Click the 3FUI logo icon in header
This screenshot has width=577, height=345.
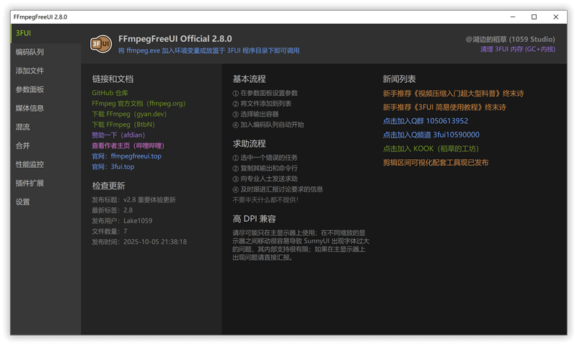click(x=100, y=44)
